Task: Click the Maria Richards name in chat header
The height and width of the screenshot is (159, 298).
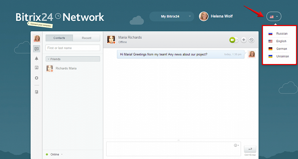Action: 130,38
